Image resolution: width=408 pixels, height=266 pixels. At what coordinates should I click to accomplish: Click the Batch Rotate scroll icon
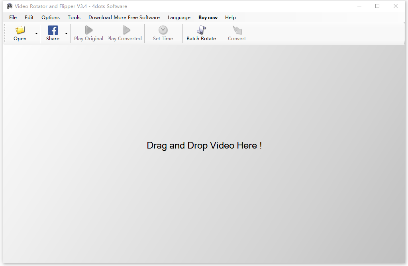(x=201, y=30)
